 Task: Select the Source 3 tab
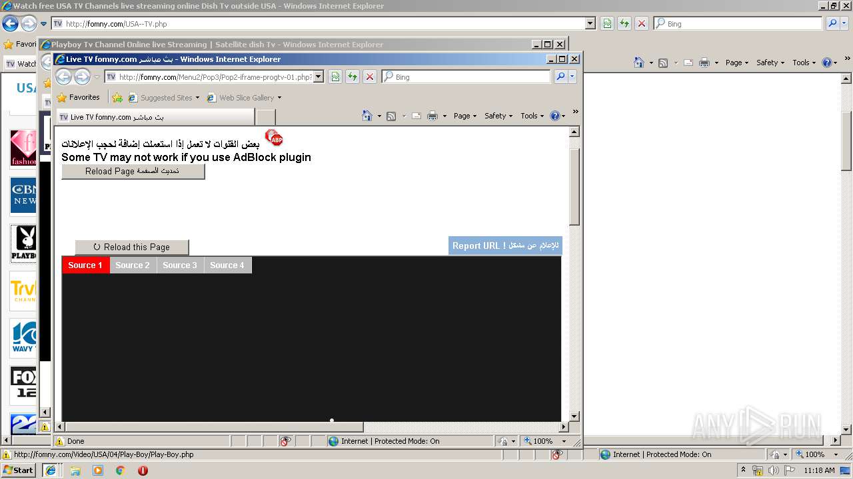[x=180, y=265]
